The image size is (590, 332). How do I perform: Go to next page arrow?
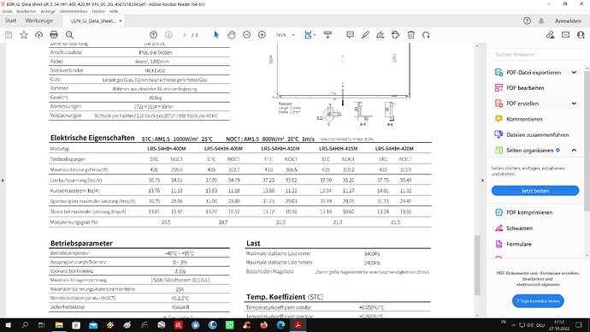pos(168,35)
